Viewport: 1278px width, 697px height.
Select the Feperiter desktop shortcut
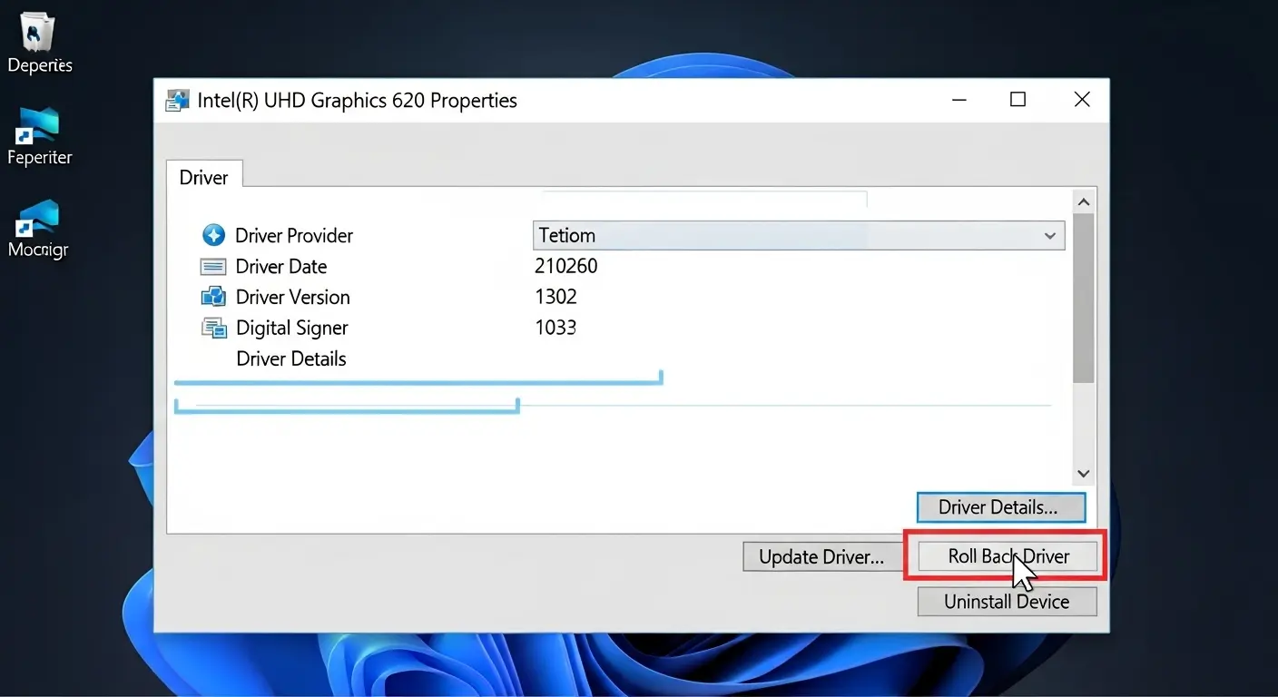pos(39,129)
